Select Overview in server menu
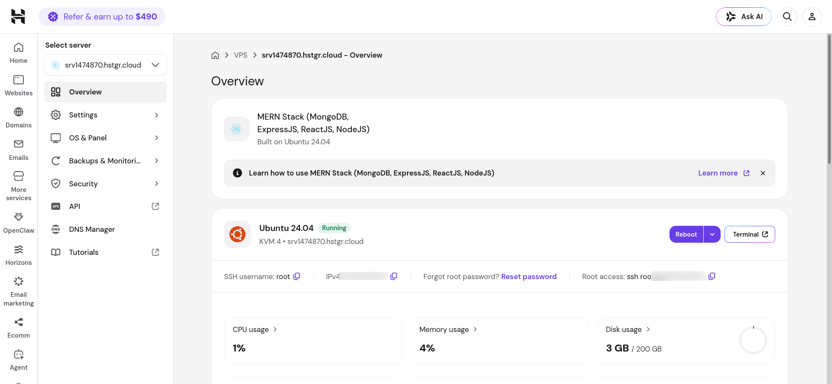 (105, 92)
